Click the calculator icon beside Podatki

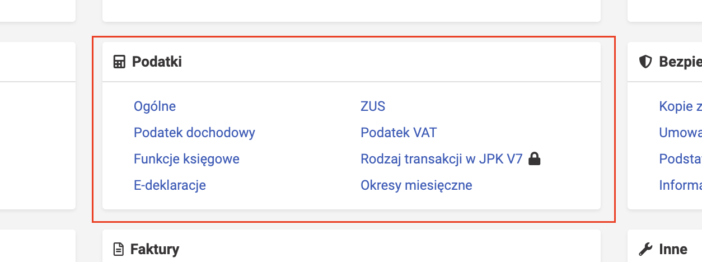click(x=119, y=62)
